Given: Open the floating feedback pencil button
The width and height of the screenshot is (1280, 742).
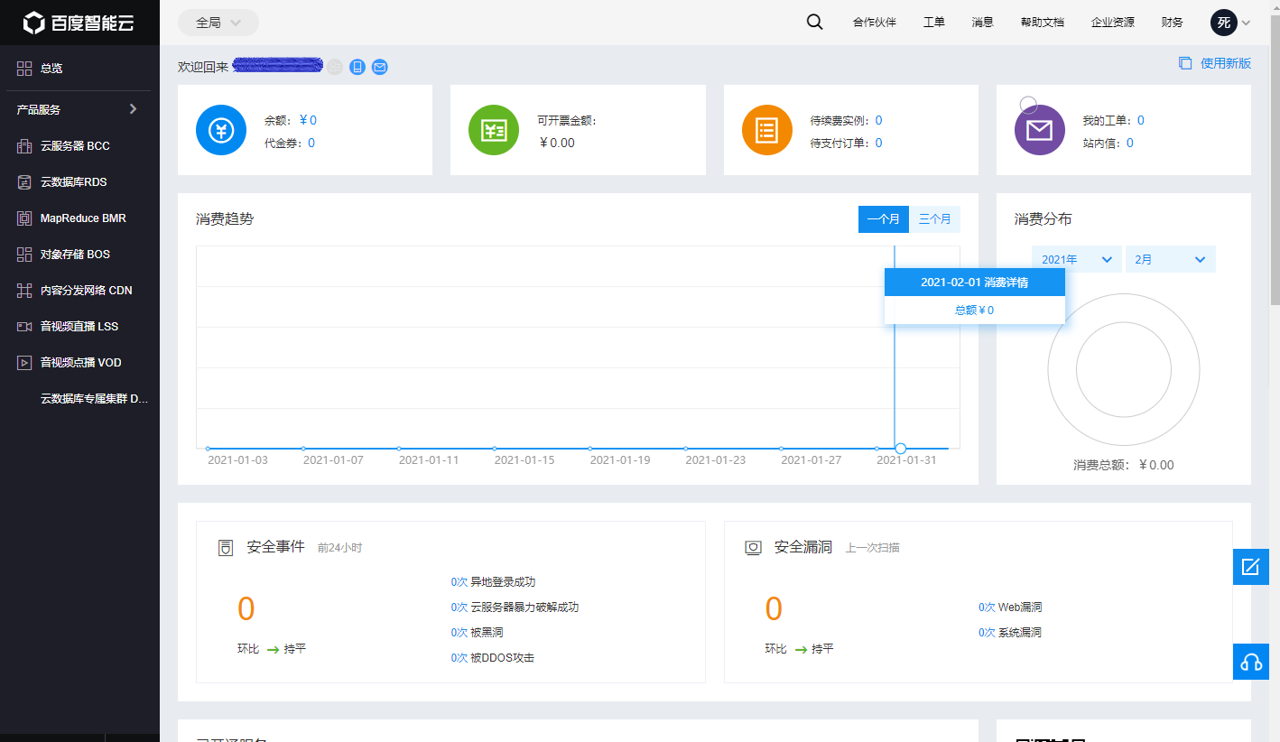Looking at the screenshot, I should [x=1251, y=567].
